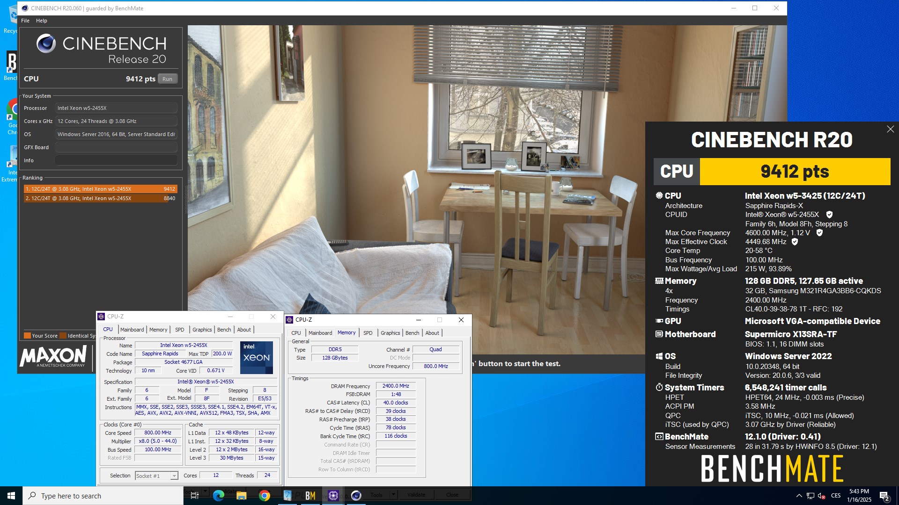The image size is (899, 505).
Task: Click the CES input language indicator
Action: (836, 496)
